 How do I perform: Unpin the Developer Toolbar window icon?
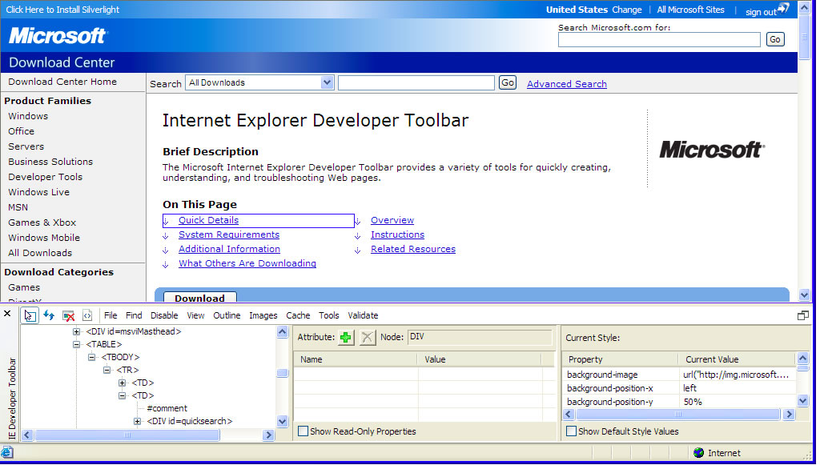pos(802,315)
